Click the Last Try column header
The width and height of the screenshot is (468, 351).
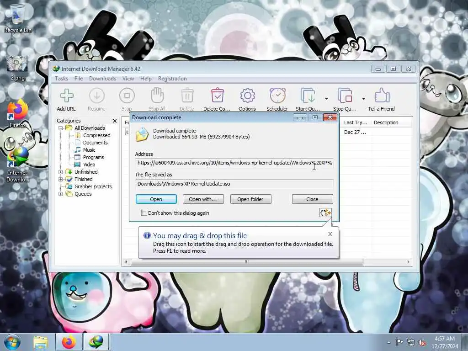click(356, 122)
